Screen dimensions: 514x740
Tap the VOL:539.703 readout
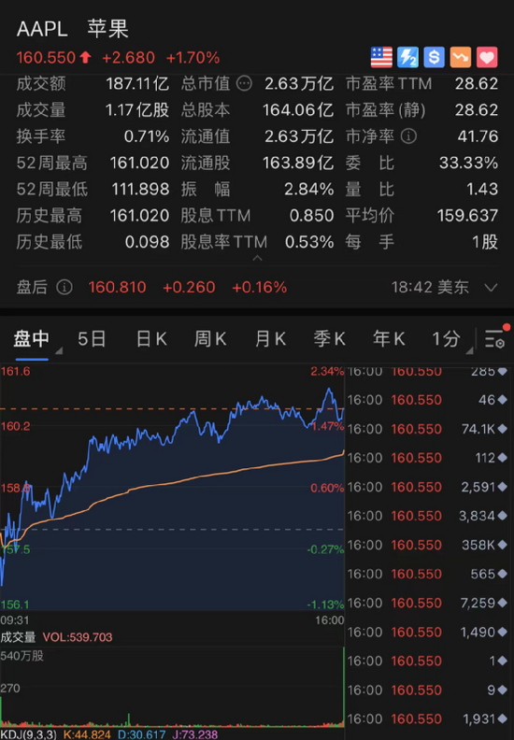click(x=78, y=637)
